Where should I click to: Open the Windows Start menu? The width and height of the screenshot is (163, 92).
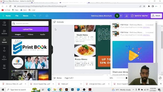3,90
